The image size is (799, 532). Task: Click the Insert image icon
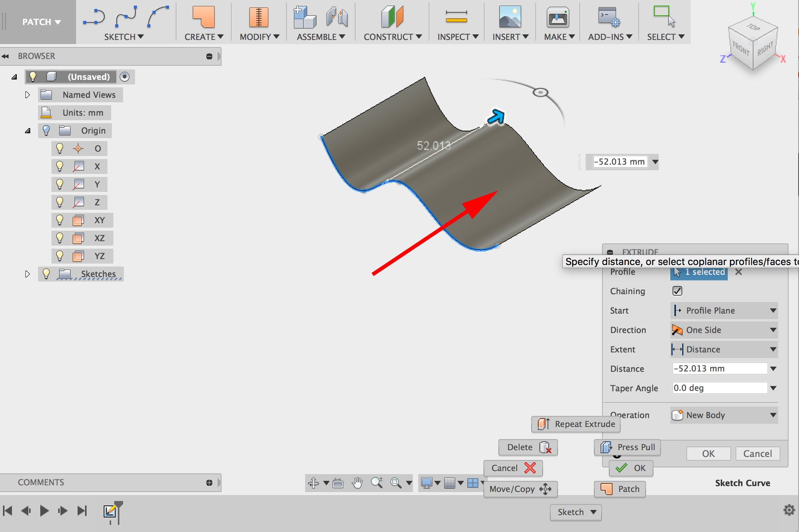[510, 17]
